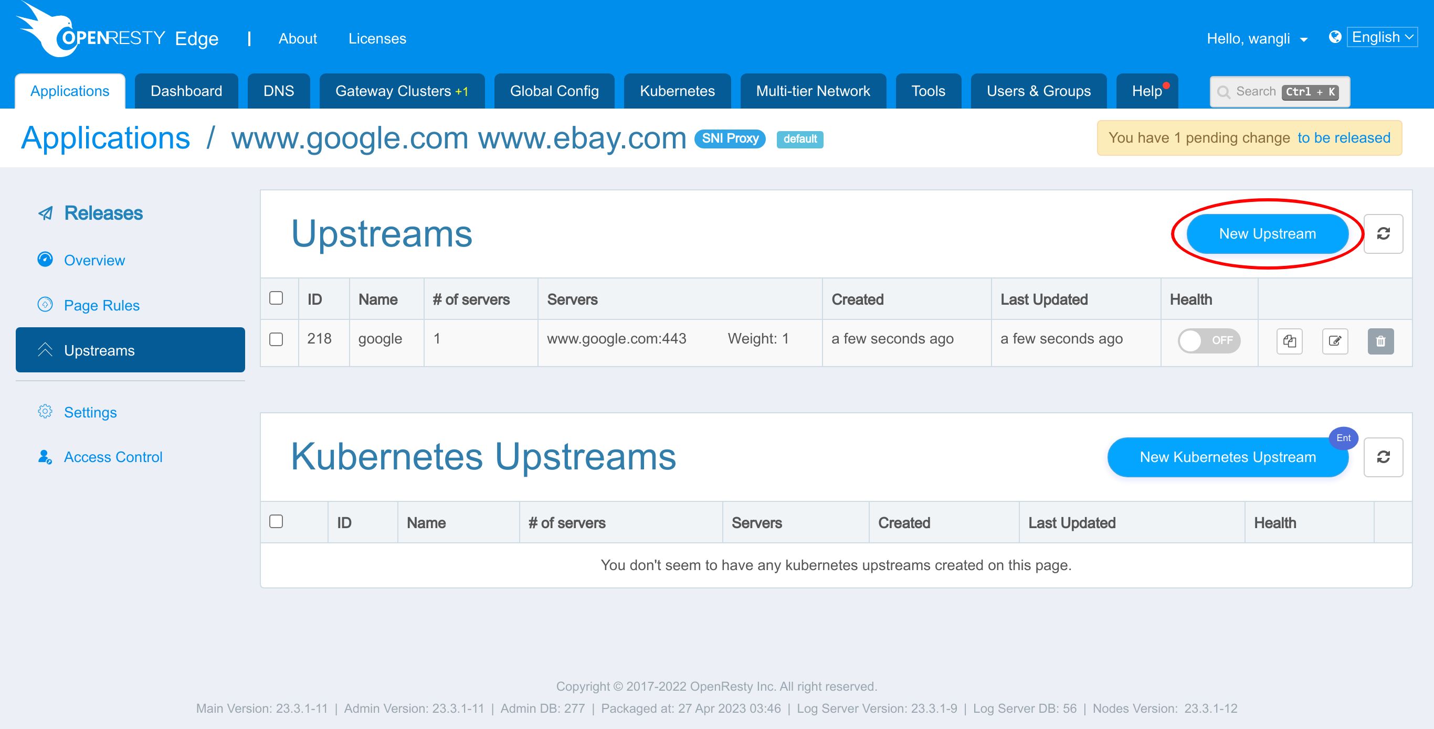Viewport: 1434px width, 729px height.
Task: Click the Overview gauge icon
Action: pos(45,260)
